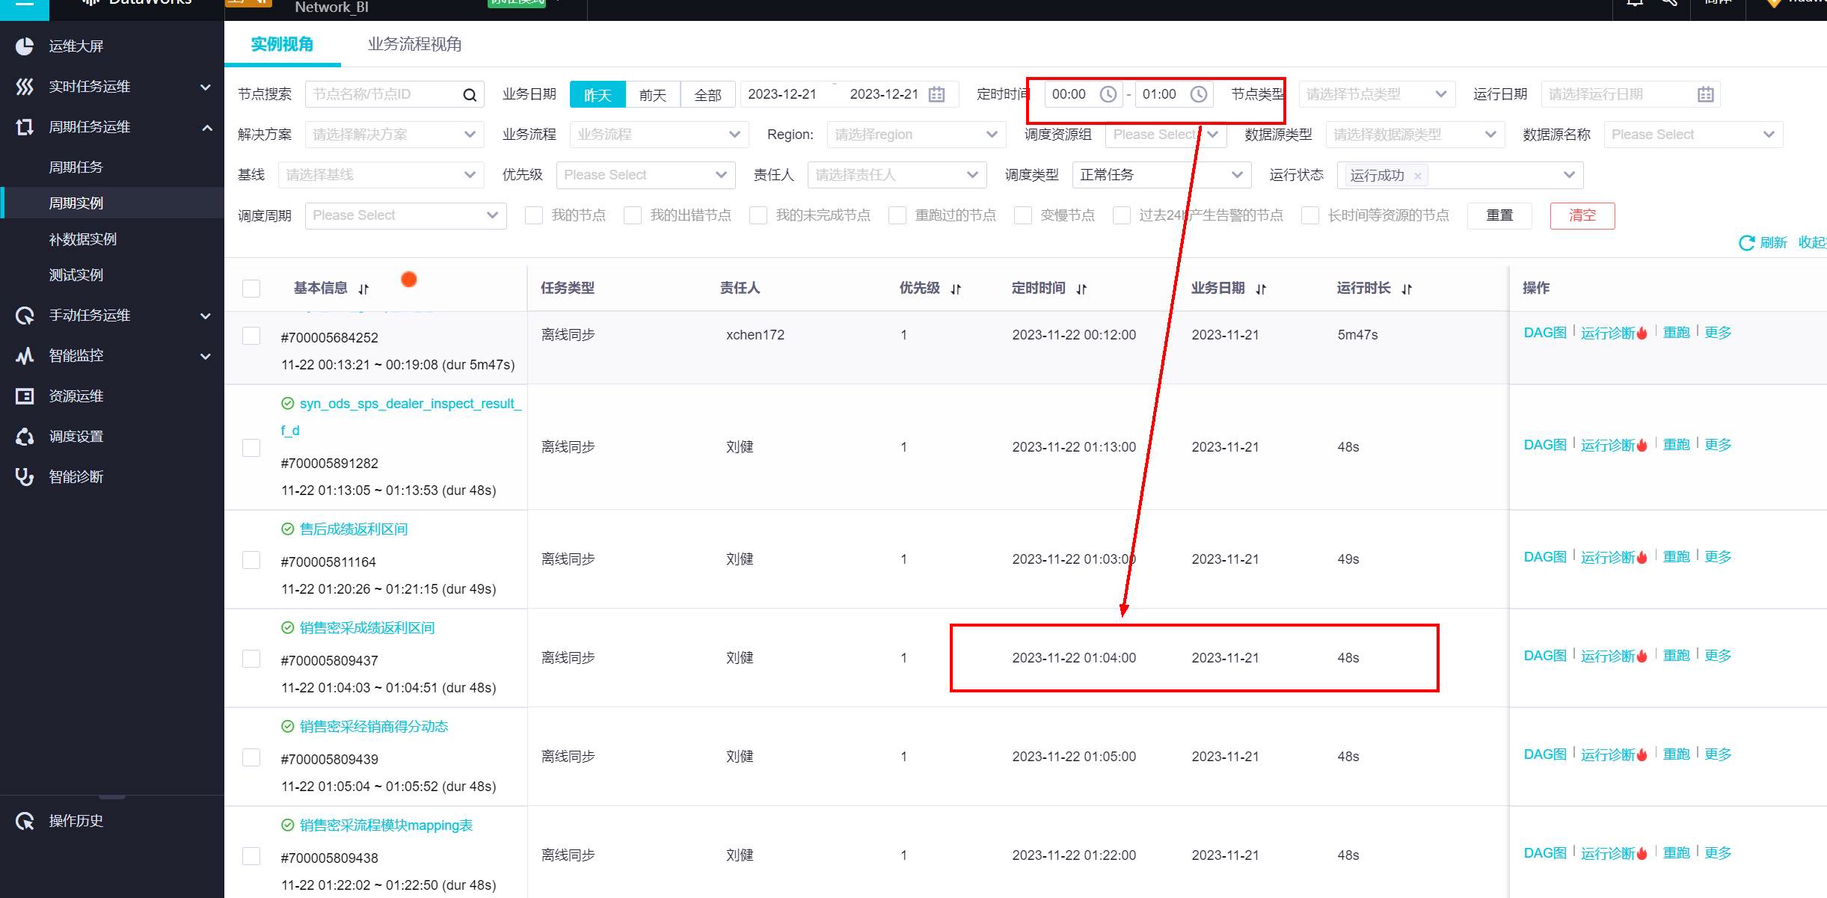Click the 操作历史 icon
Viewport: 1827px width, 898px height.
click(25, 821)
